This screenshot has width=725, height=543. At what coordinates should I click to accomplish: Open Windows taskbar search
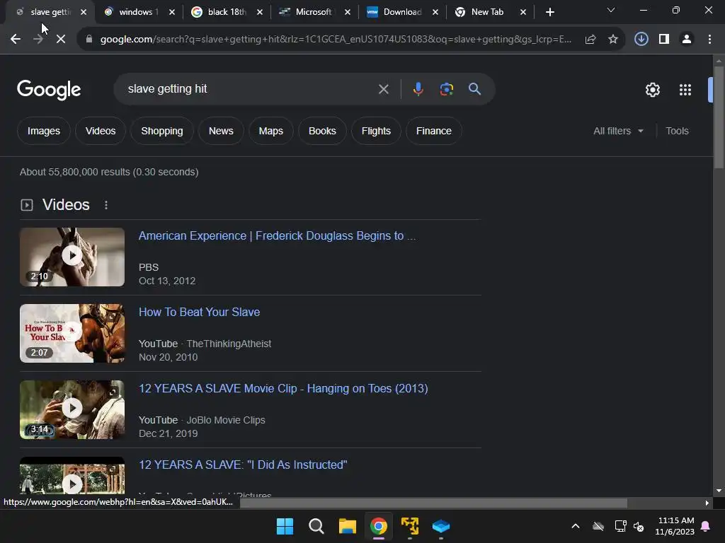point(316,526)
